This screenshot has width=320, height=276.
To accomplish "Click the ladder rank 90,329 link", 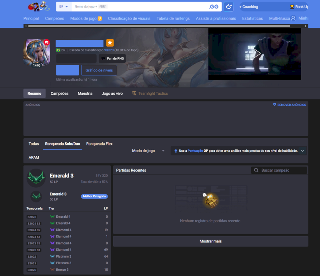I will tap(109, 50).
